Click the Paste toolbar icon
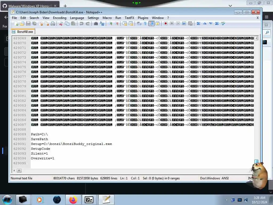 coord(73,23)
